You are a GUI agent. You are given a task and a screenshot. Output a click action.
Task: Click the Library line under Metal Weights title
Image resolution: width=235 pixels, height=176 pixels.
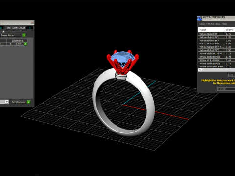click(213, 24)
